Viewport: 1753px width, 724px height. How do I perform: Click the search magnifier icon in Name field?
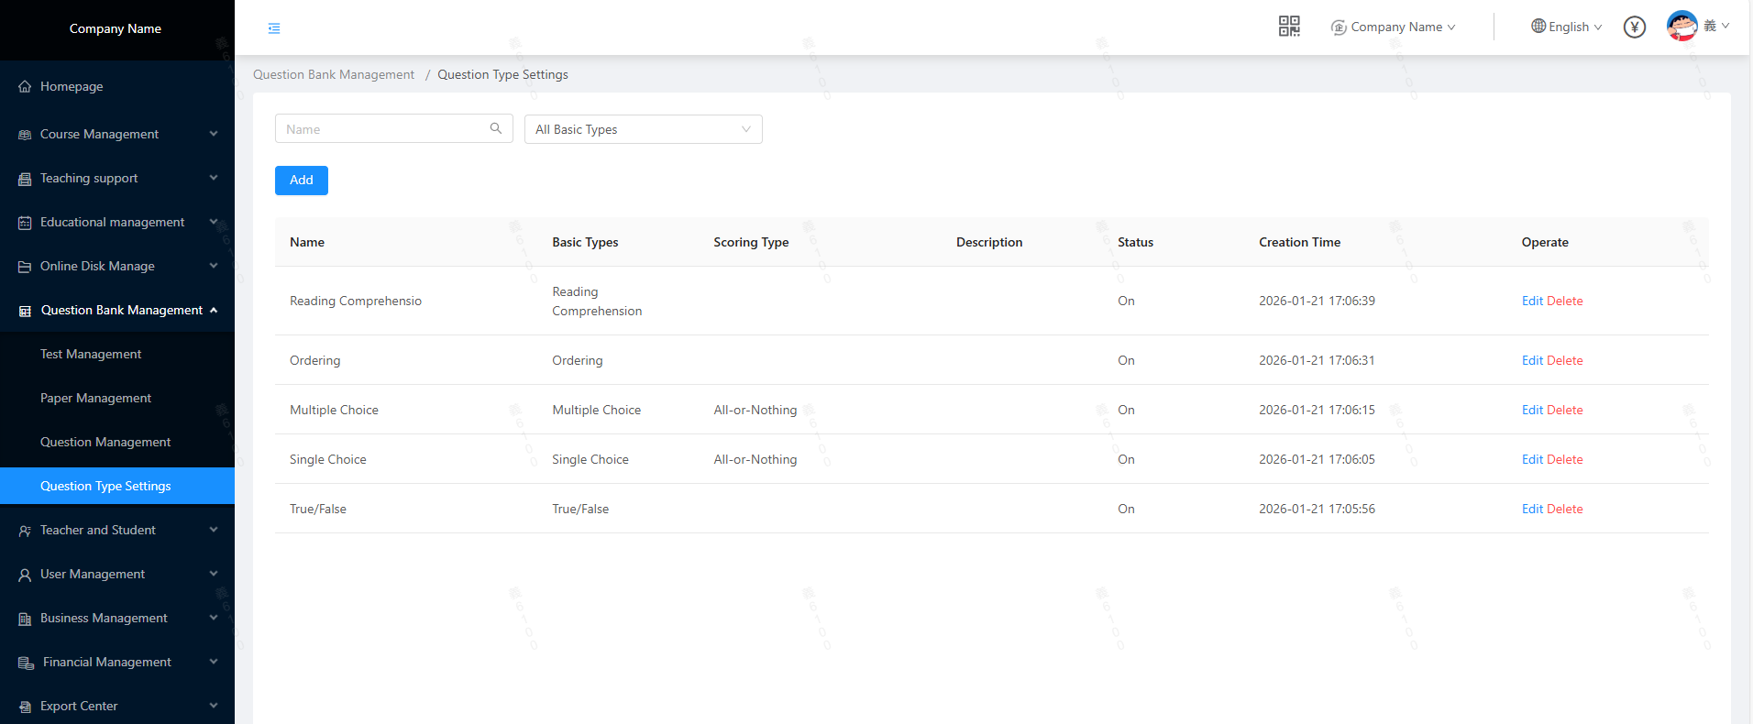tap(496, 128)
